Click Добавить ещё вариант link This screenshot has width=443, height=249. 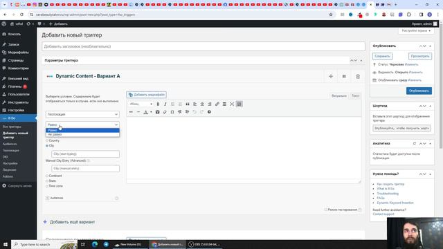pos(69,222)
